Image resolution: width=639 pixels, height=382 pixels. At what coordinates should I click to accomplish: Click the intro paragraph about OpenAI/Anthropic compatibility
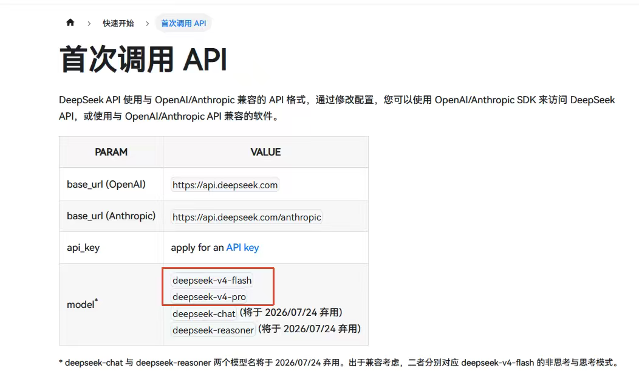tap(337, 108)
